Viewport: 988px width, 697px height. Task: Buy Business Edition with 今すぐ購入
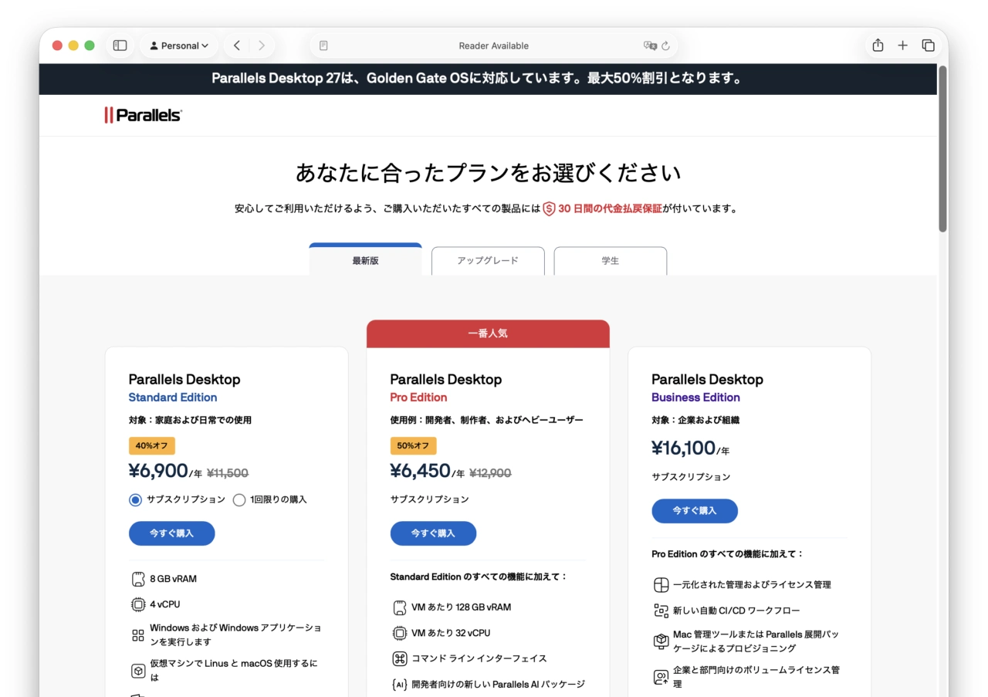click(695, 511)
